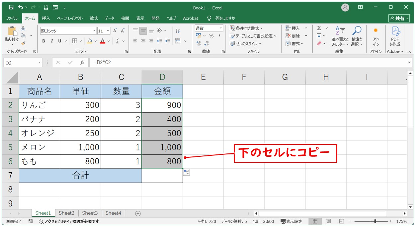
Task: Click PDFを作成 create PDF button
Action: pyautogui.click(x=395, y=36)
